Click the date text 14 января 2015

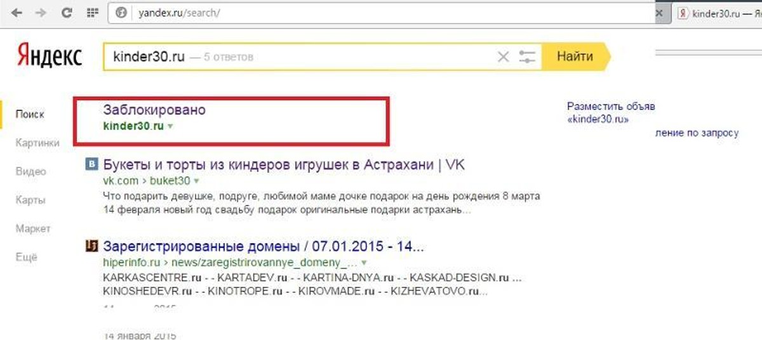(x=140, y=336)
